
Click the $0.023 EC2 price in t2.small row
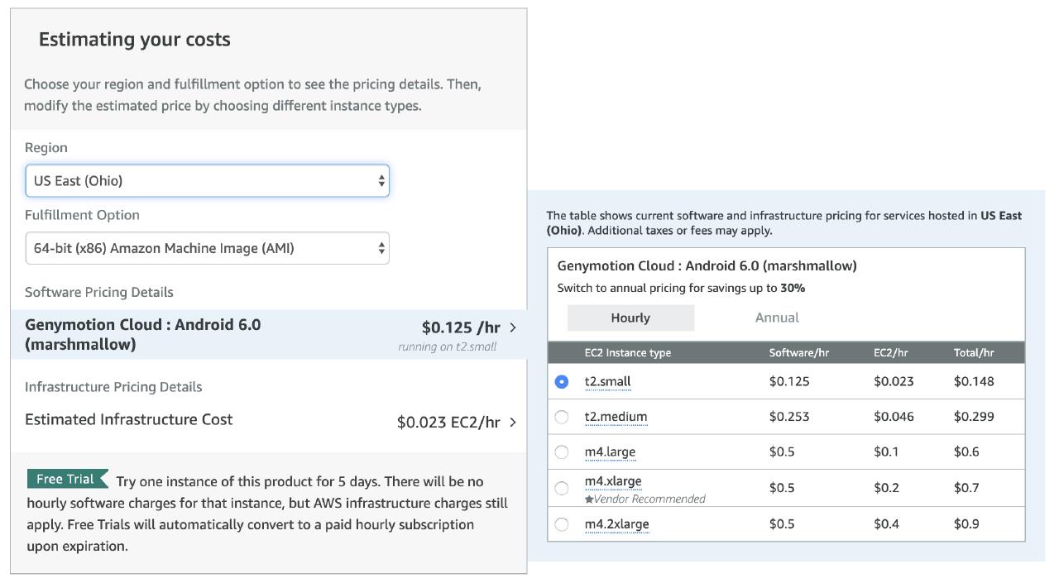click(x=894, y=381)
